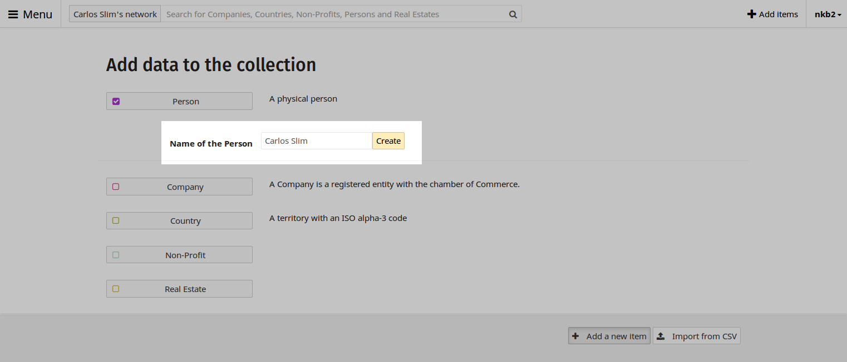Switch to the Import from CSV tab
Image resolution: width=847 pixels, height=362 pixels.
pos(697,336)
